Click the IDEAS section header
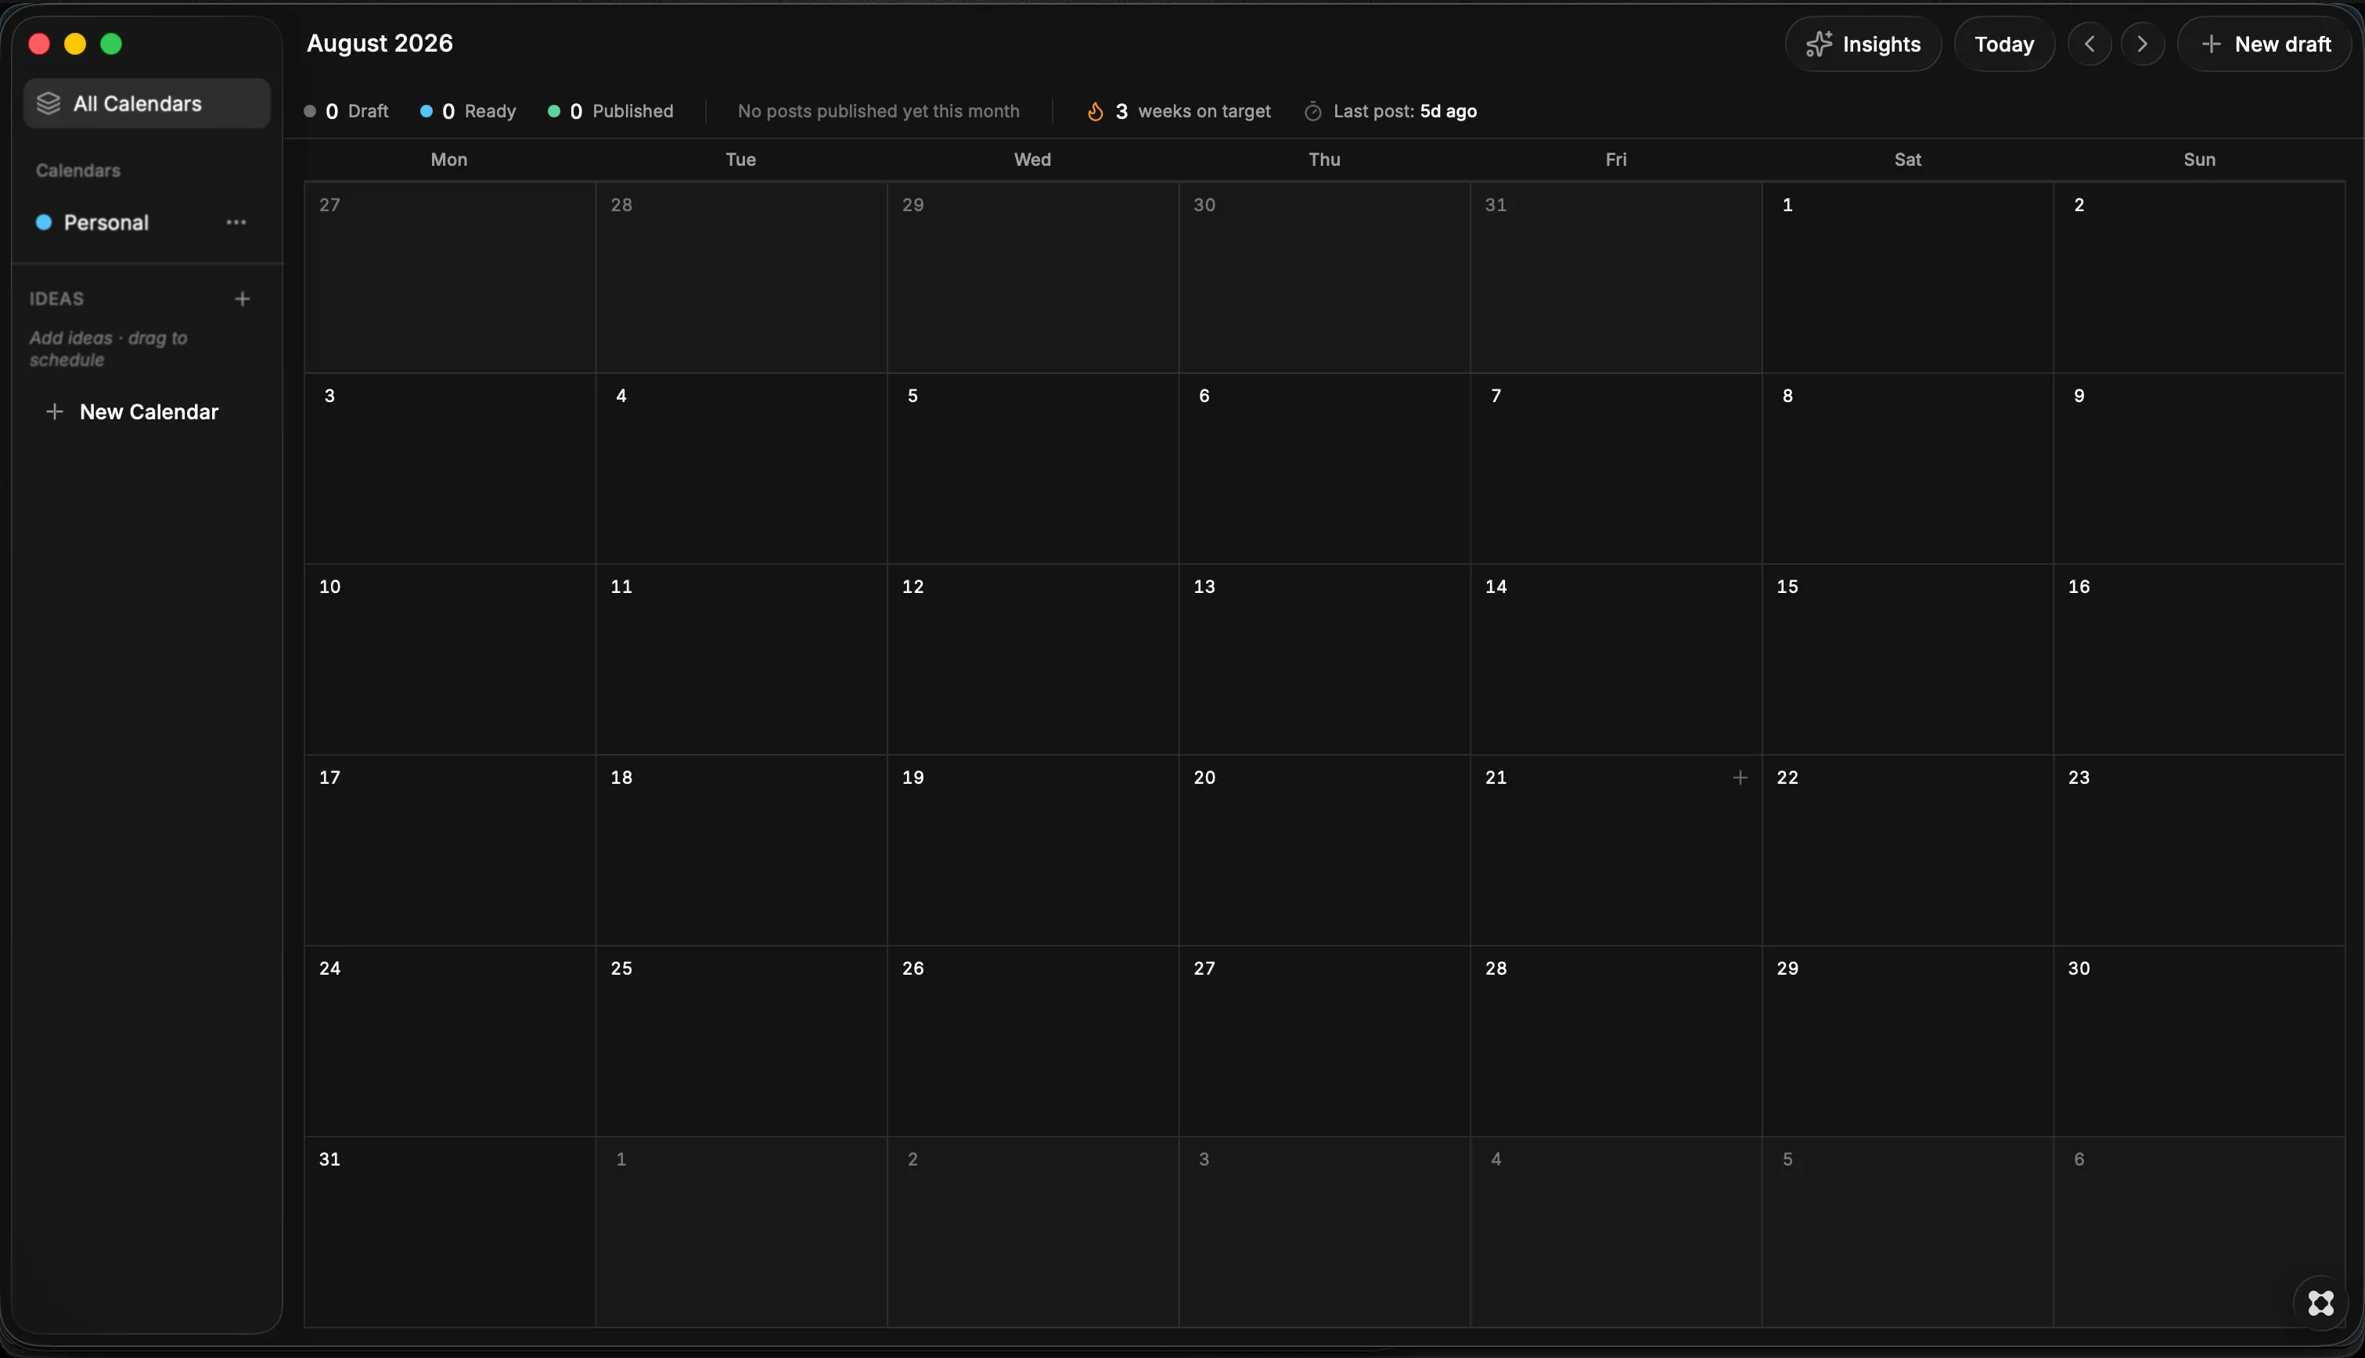Screen dimensions: 2365x1358 56,299
